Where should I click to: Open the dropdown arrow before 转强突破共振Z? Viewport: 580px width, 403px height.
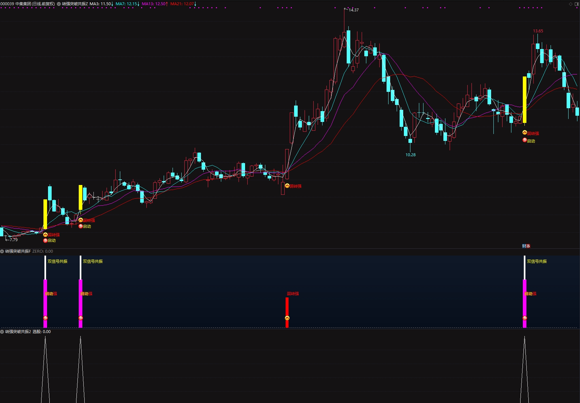59,4
